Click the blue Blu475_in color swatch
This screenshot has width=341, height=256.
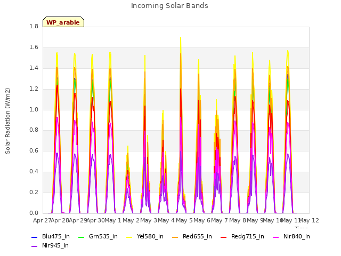tap(34, 237)
